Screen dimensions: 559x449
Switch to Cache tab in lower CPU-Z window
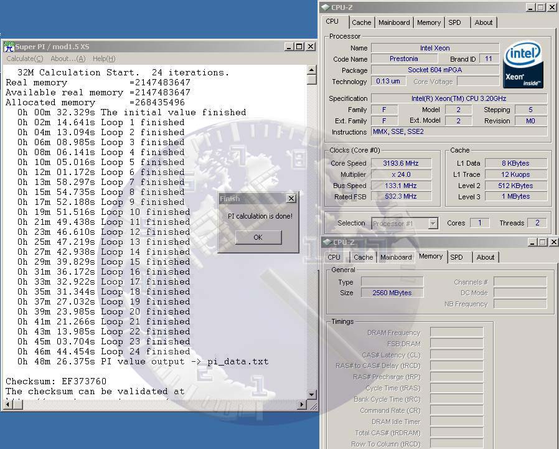tap(364, 257)
